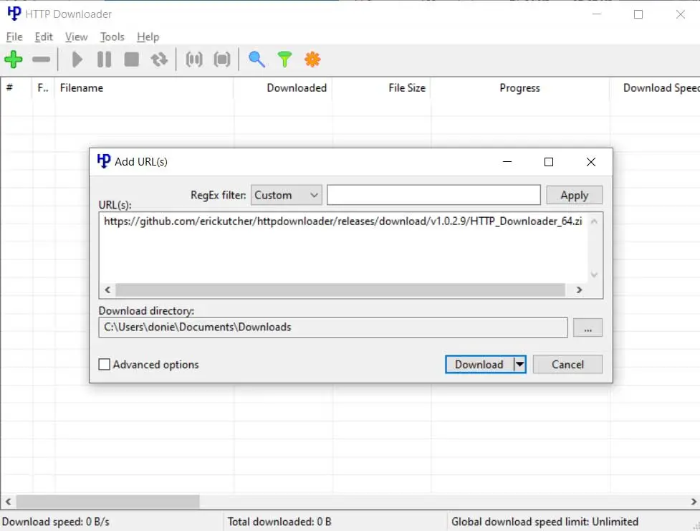This screenshot has width=700, height=531.
Task: Click the Start download play icon
Action: 77,59
